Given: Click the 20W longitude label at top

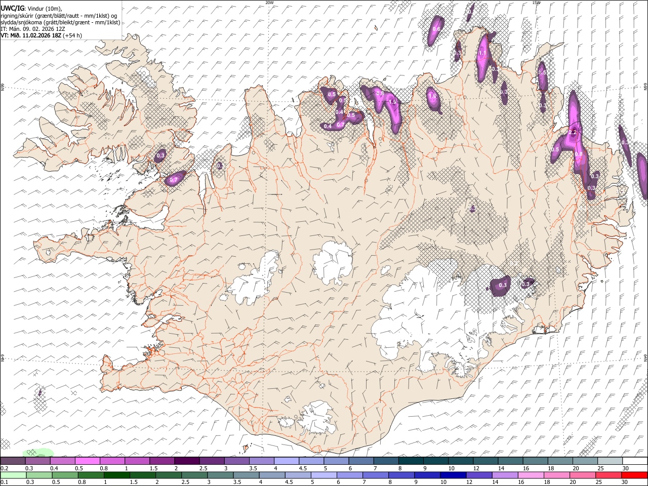Looking at the screenshot, I should (x=269, y=3).
